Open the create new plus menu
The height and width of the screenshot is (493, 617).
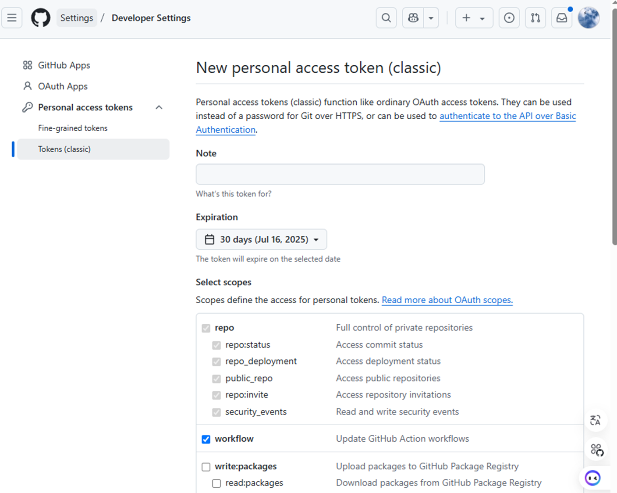coord(474,18)
